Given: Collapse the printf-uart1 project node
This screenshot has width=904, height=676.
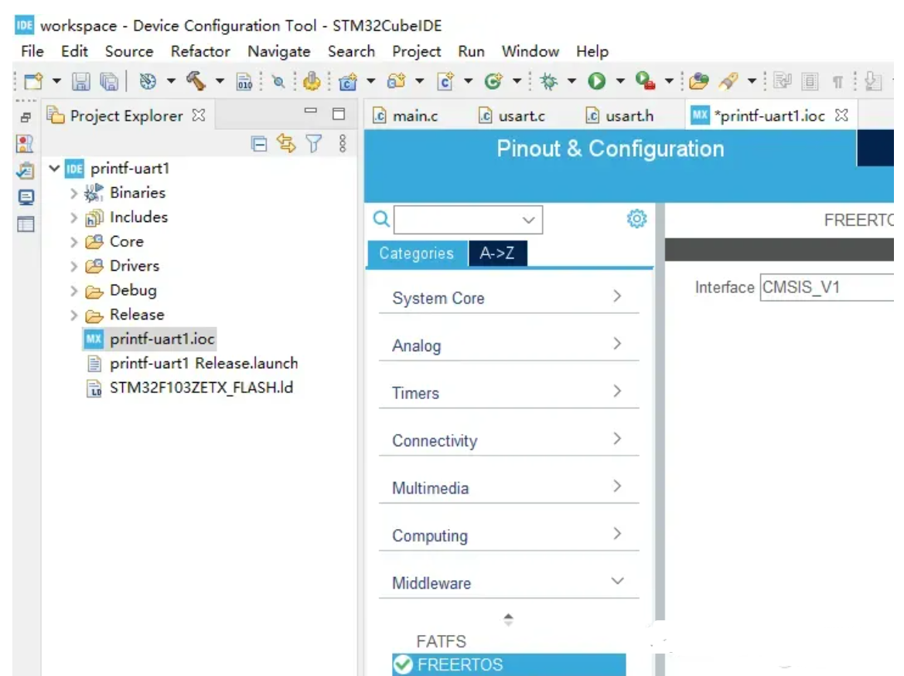Looking at the screenshot, I should point(55,169).
